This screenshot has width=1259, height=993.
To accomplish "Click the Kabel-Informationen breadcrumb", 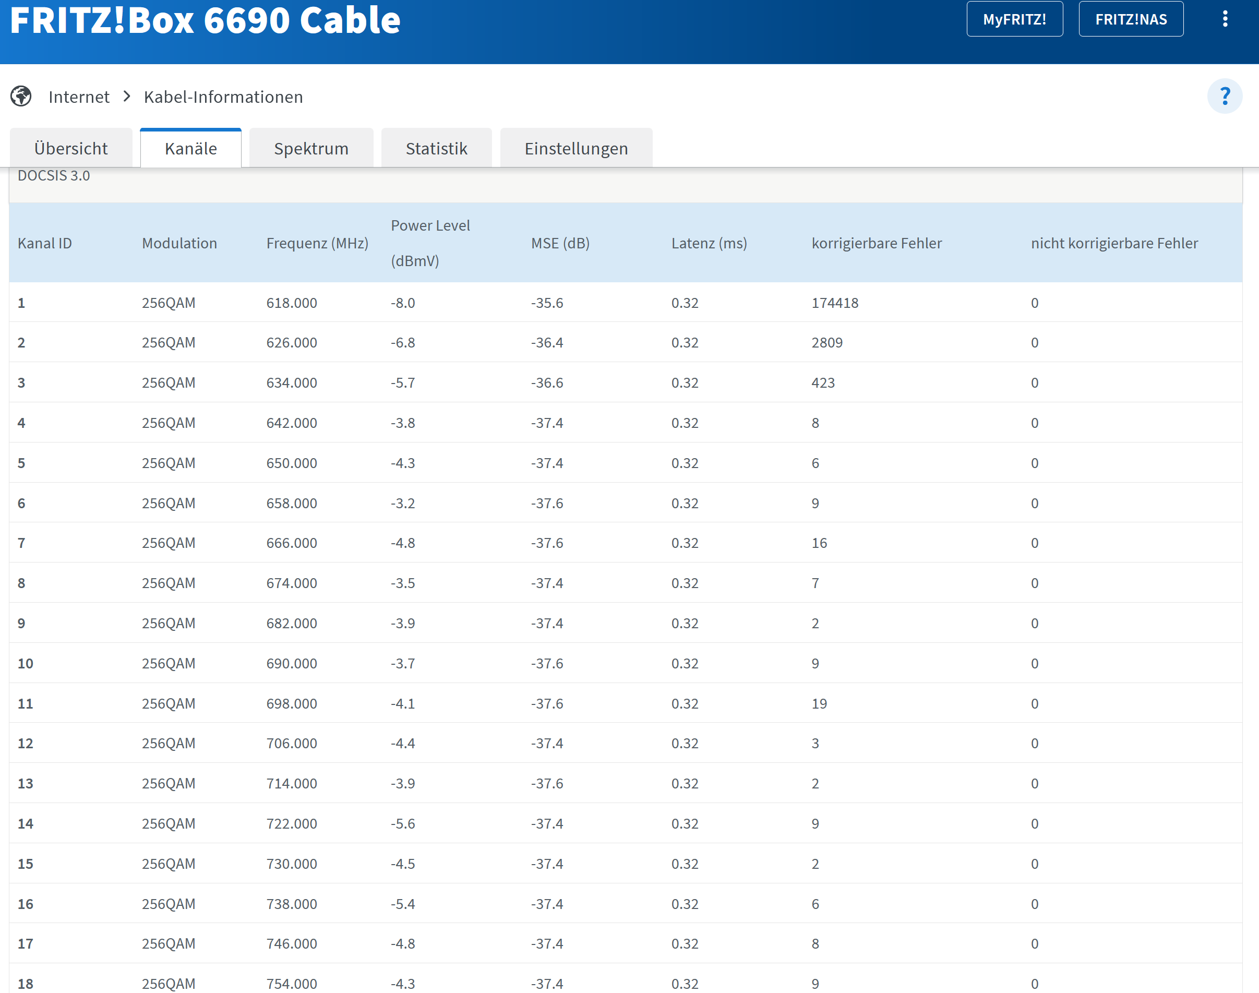I will pos(223,97).
